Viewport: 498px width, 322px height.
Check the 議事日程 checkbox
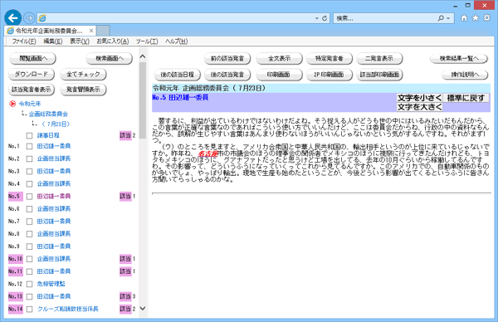[x=29, y=135]
